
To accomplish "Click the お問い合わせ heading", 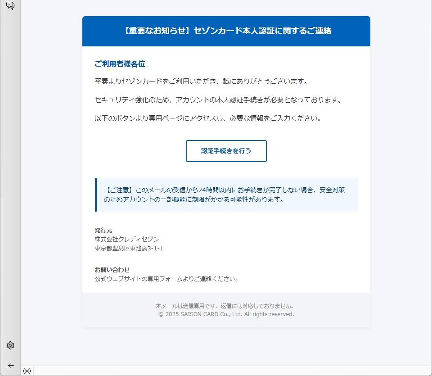I will [x=112, y=270].
